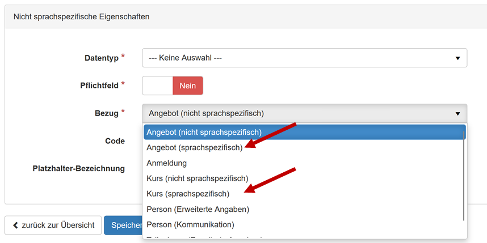Toggle the Pflichtfeld switch showing Nein
The image size is (487, 243).
(x=173, y=86)
